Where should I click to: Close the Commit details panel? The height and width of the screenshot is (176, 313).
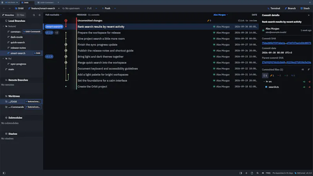(309, 15)
